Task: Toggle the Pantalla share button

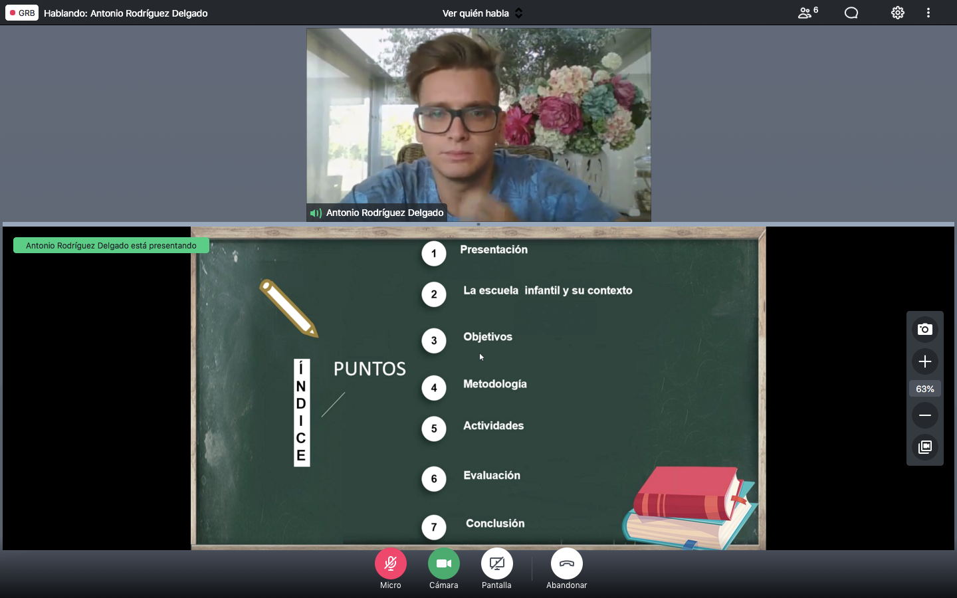Action: [497, 564]
